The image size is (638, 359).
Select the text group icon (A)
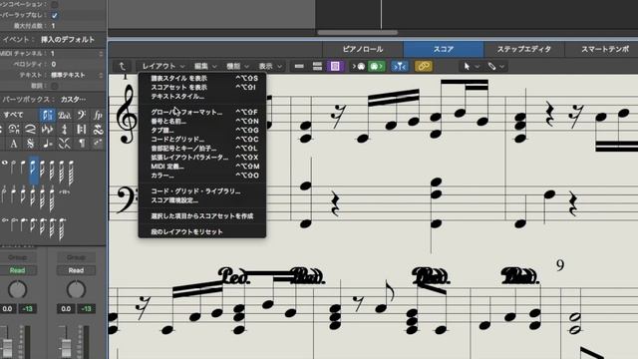(13, 144)
